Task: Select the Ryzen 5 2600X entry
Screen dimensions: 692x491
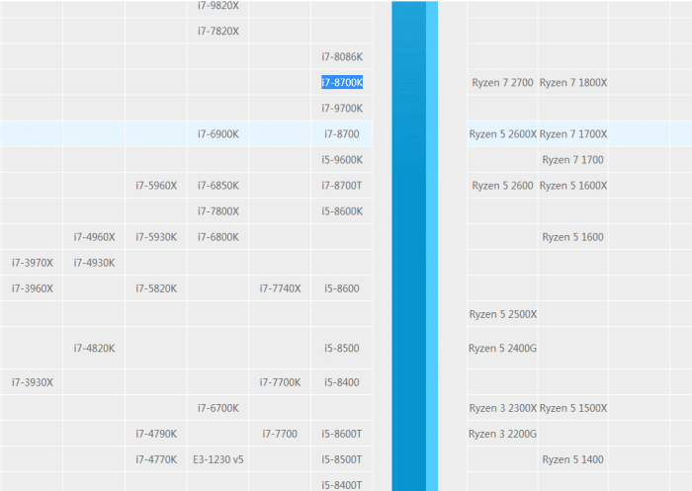Action: coord(502,133)
